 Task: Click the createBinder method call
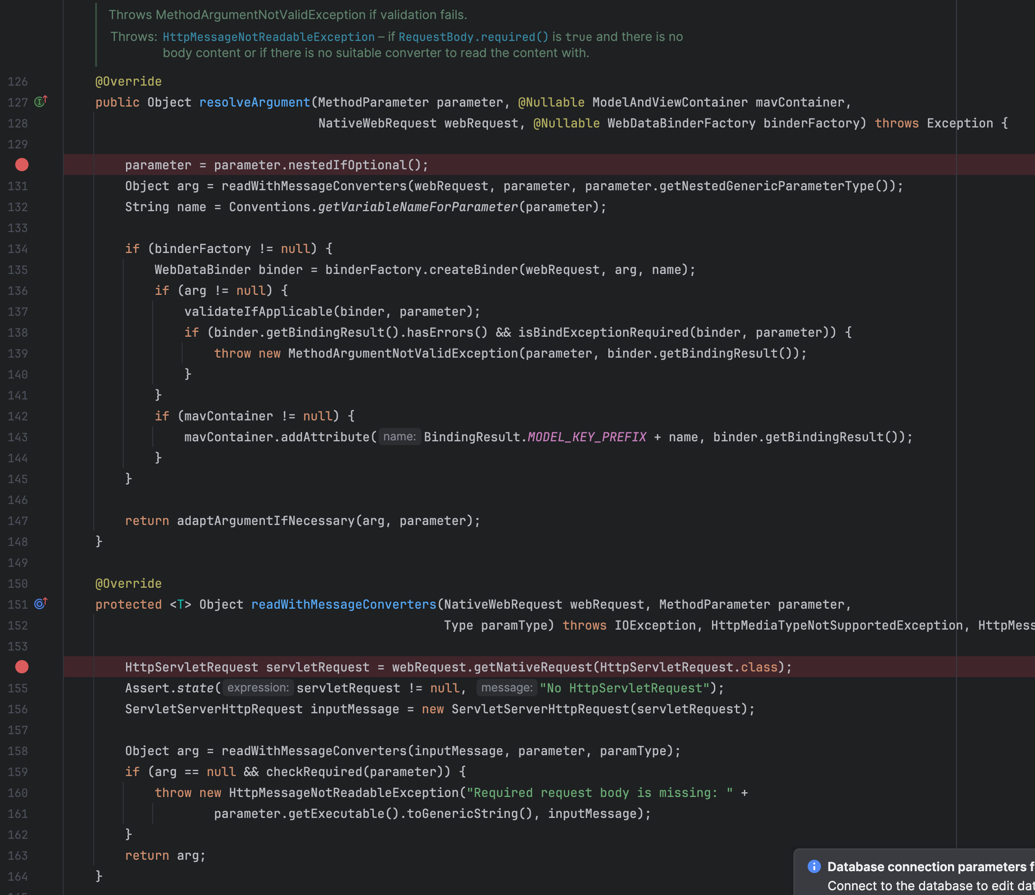(x=474, y=270)
